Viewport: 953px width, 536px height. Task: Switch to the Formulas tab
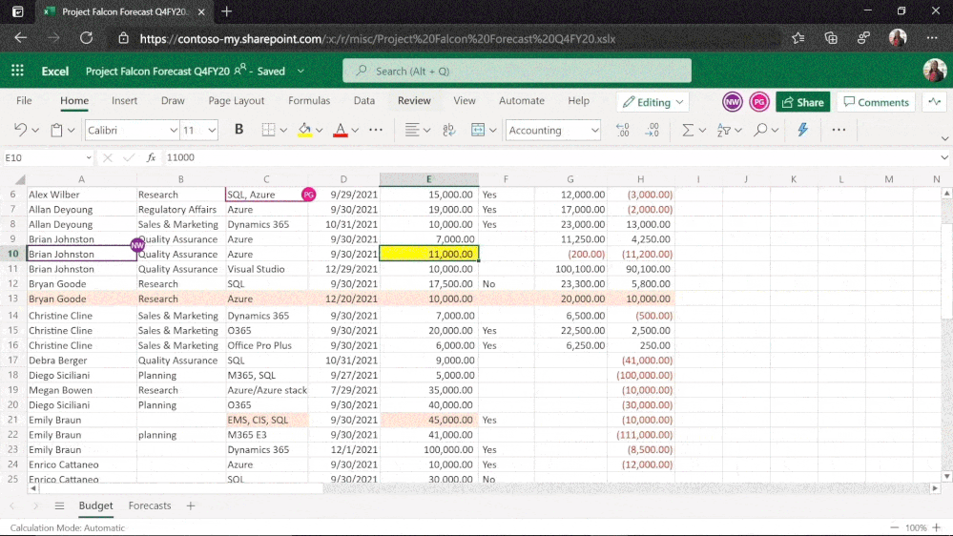coord(309,101)
